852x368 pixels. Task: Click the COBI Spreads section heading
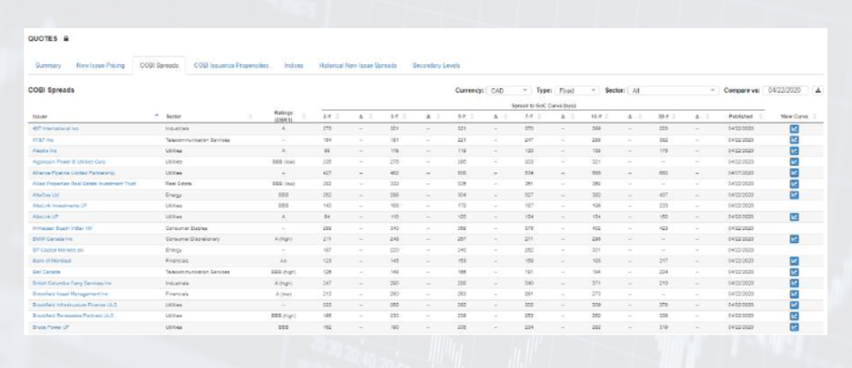51,90
